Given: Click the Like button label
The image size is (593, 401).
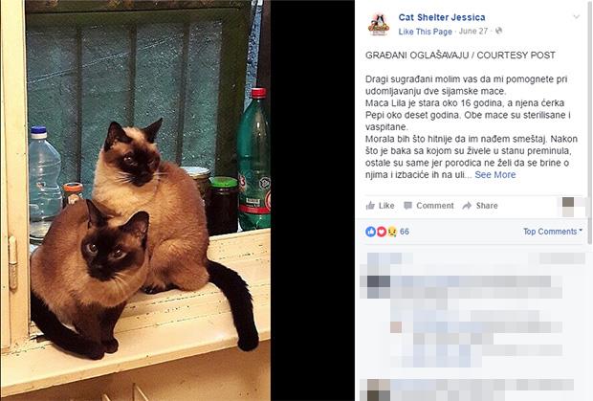Looking at the screenshot, I should (386, 206).
